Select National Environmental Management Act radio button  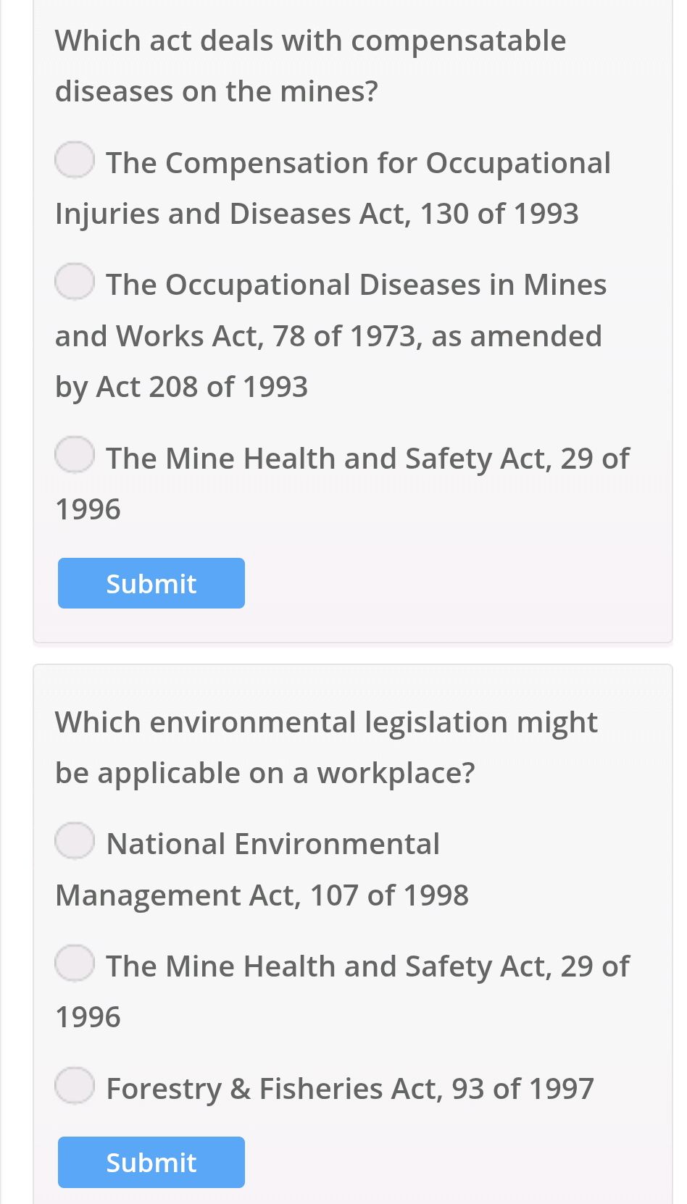(x=75, y=841)
